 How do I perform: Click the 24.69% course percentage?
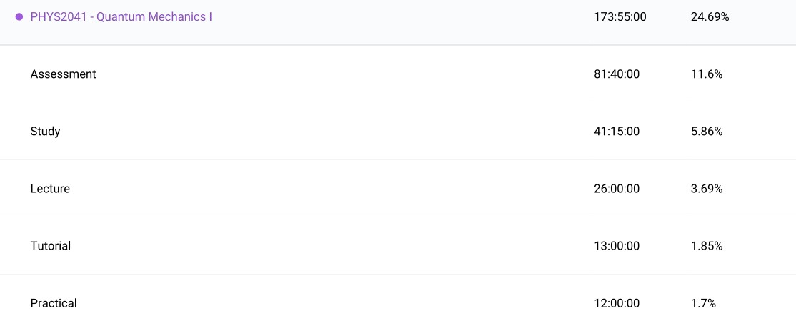710,16
